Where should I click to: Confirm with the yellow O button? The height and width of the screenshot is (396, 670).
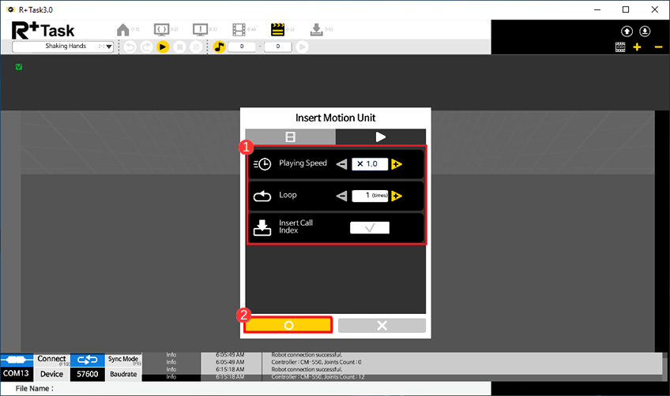click(x=288, y=325)
